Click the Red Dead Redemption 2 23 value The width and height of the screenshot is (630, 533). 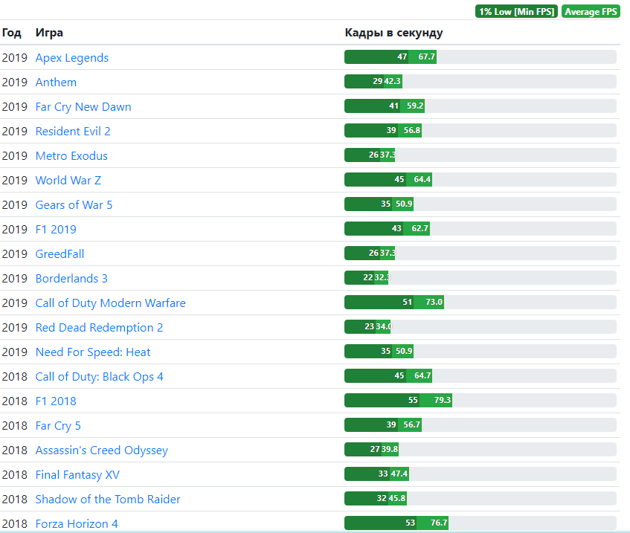coord(369,326)
